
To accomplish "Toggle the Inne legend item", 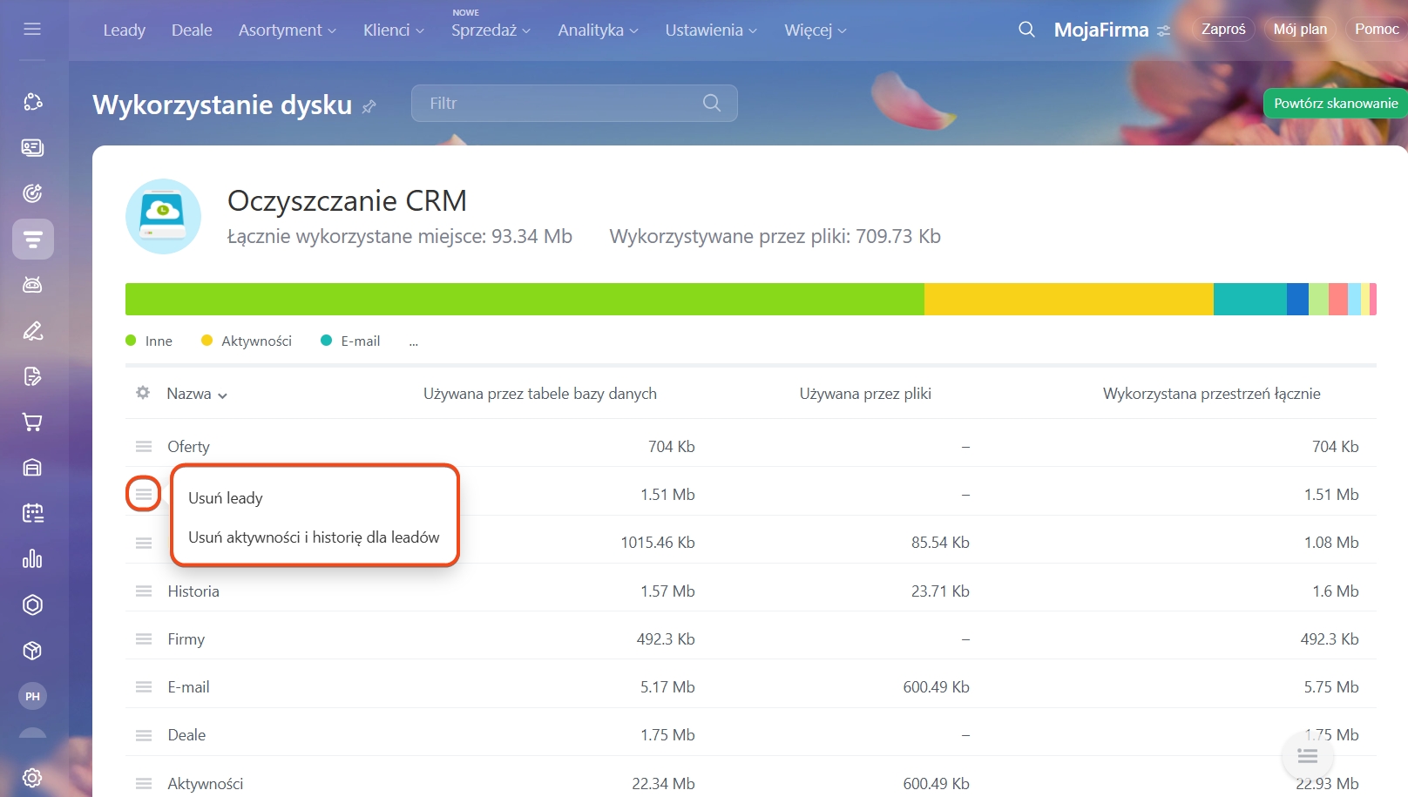I will 150,341.
